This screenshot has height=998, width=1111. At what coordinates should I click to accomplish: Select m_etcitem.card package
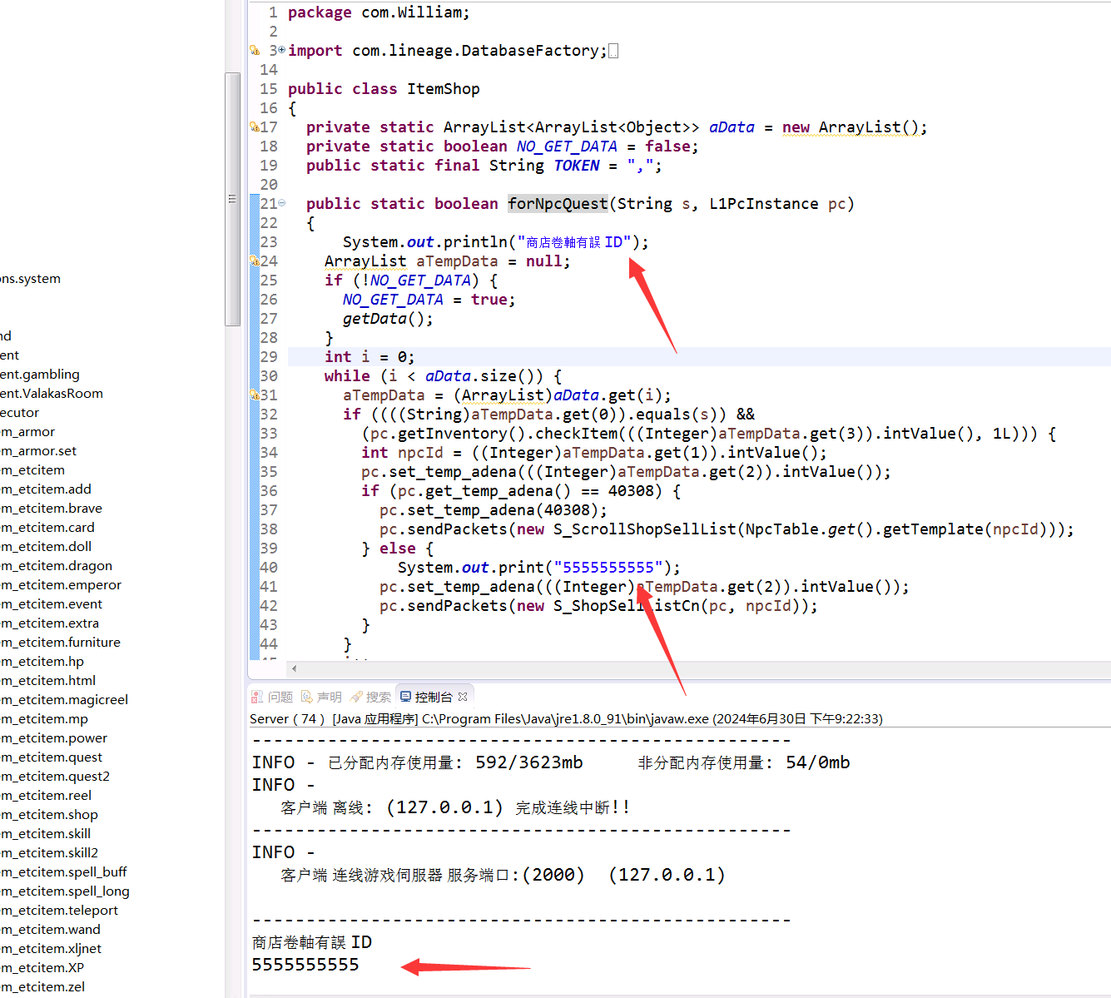pyautogui.click(x=47, y=528)
